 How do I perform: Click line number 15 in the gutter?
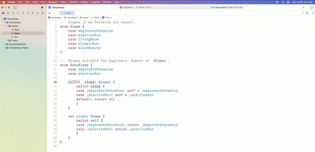55,82
